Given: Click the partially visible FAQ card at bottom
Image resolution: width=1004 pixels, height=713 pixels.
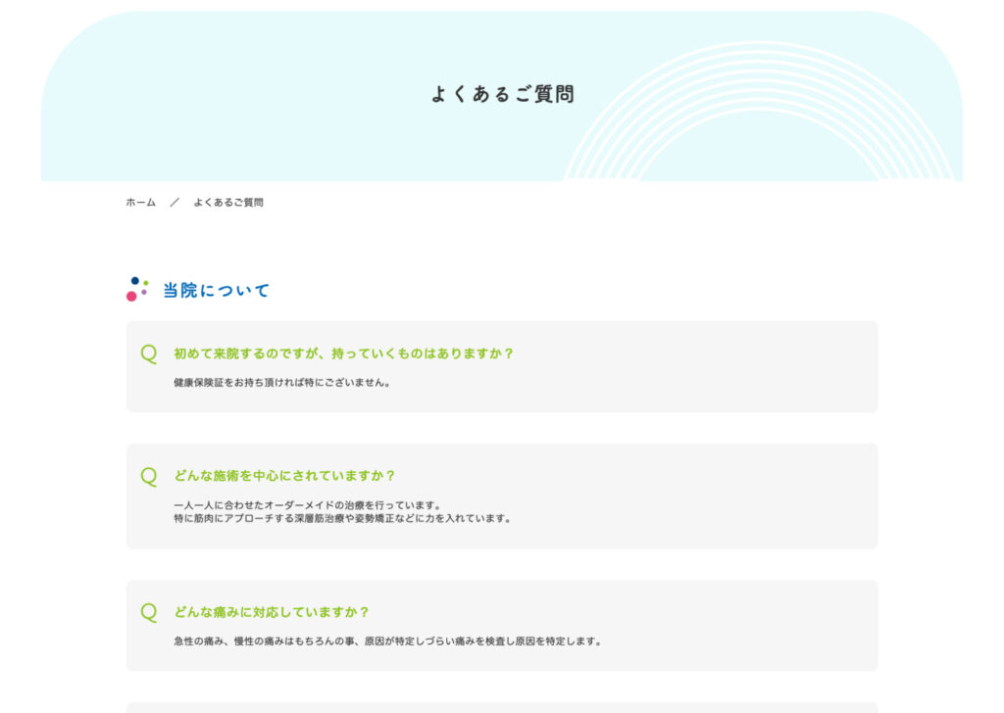Looking at the screenshot, I should click(502, 707).
